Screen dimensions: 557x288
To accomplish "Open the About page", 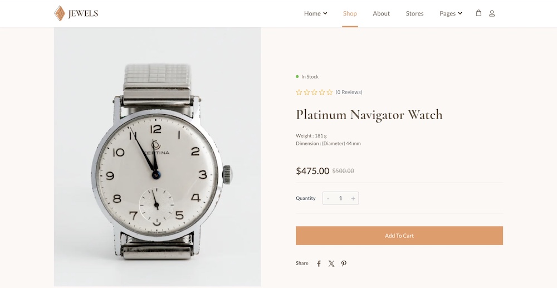I will tap(382, 13).
